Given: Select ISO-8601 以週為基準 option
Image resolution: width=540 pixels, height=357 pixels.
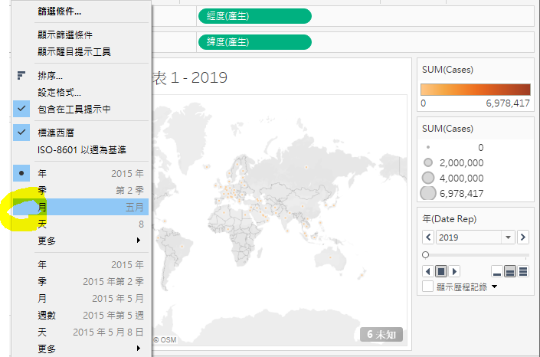Looking at the screenshot, I should coord(81,150).
